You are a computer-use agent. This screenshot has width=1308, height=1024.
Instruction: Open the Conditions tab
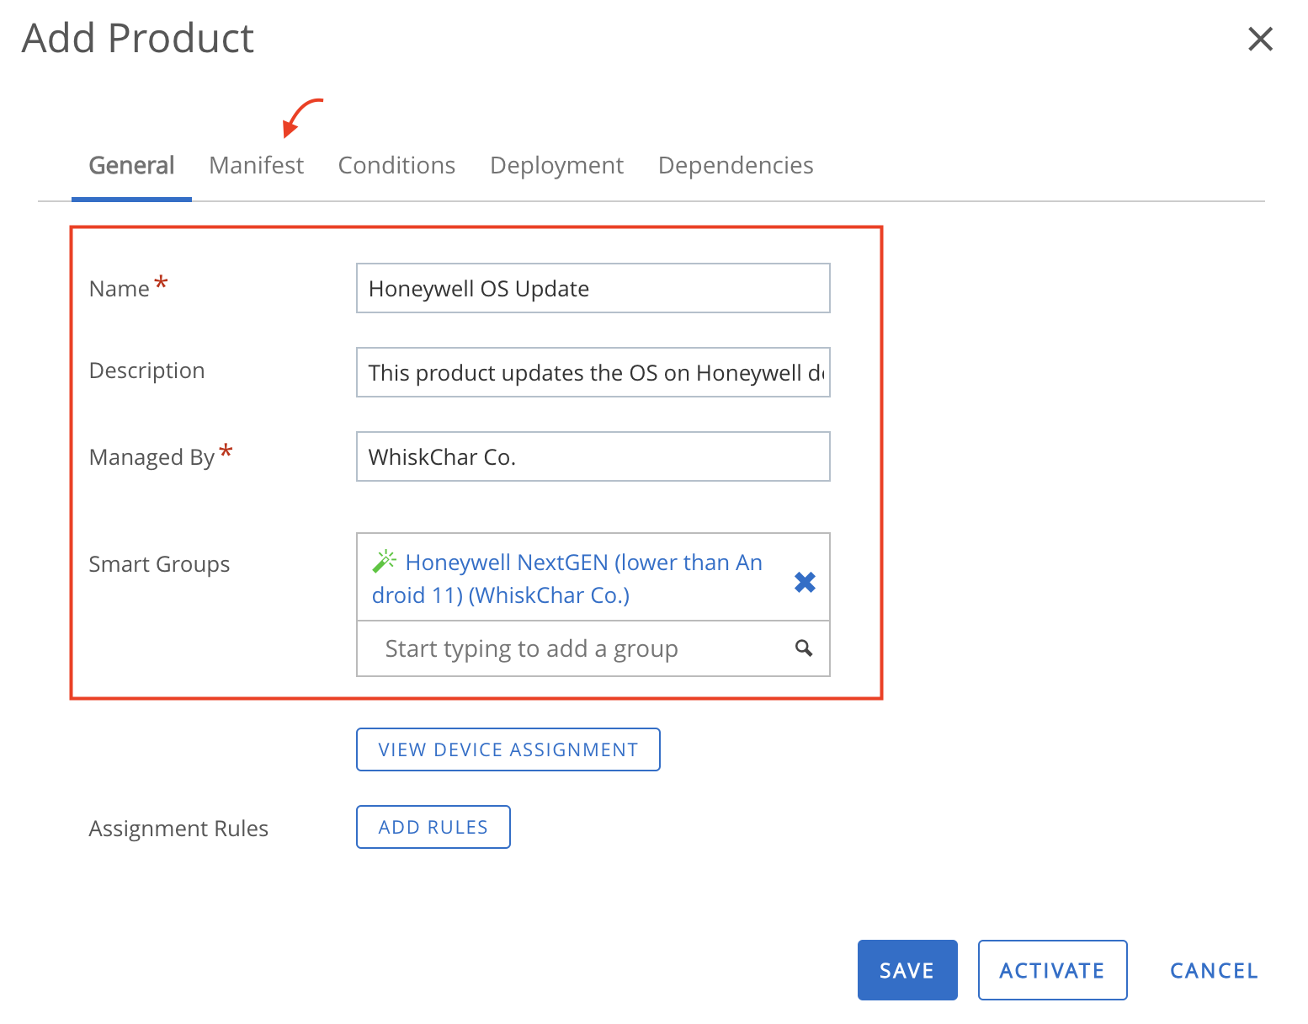[x=396, y=165]
